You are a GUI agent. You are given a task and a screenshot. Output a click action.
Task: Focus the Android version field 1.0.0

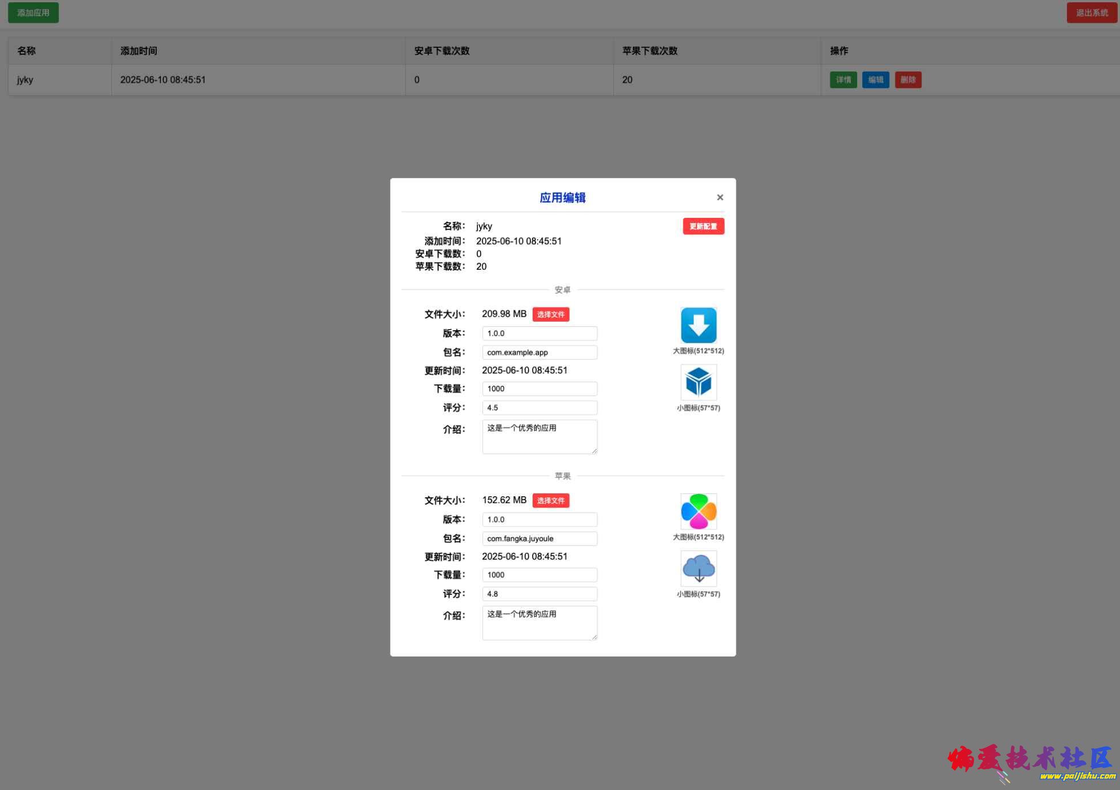(539, 333)
